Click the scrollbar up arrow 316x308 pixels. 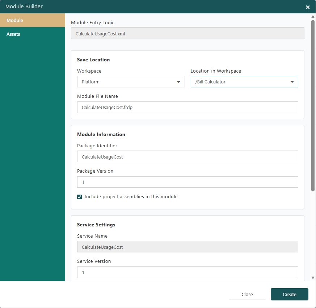[x=313, y=17]
